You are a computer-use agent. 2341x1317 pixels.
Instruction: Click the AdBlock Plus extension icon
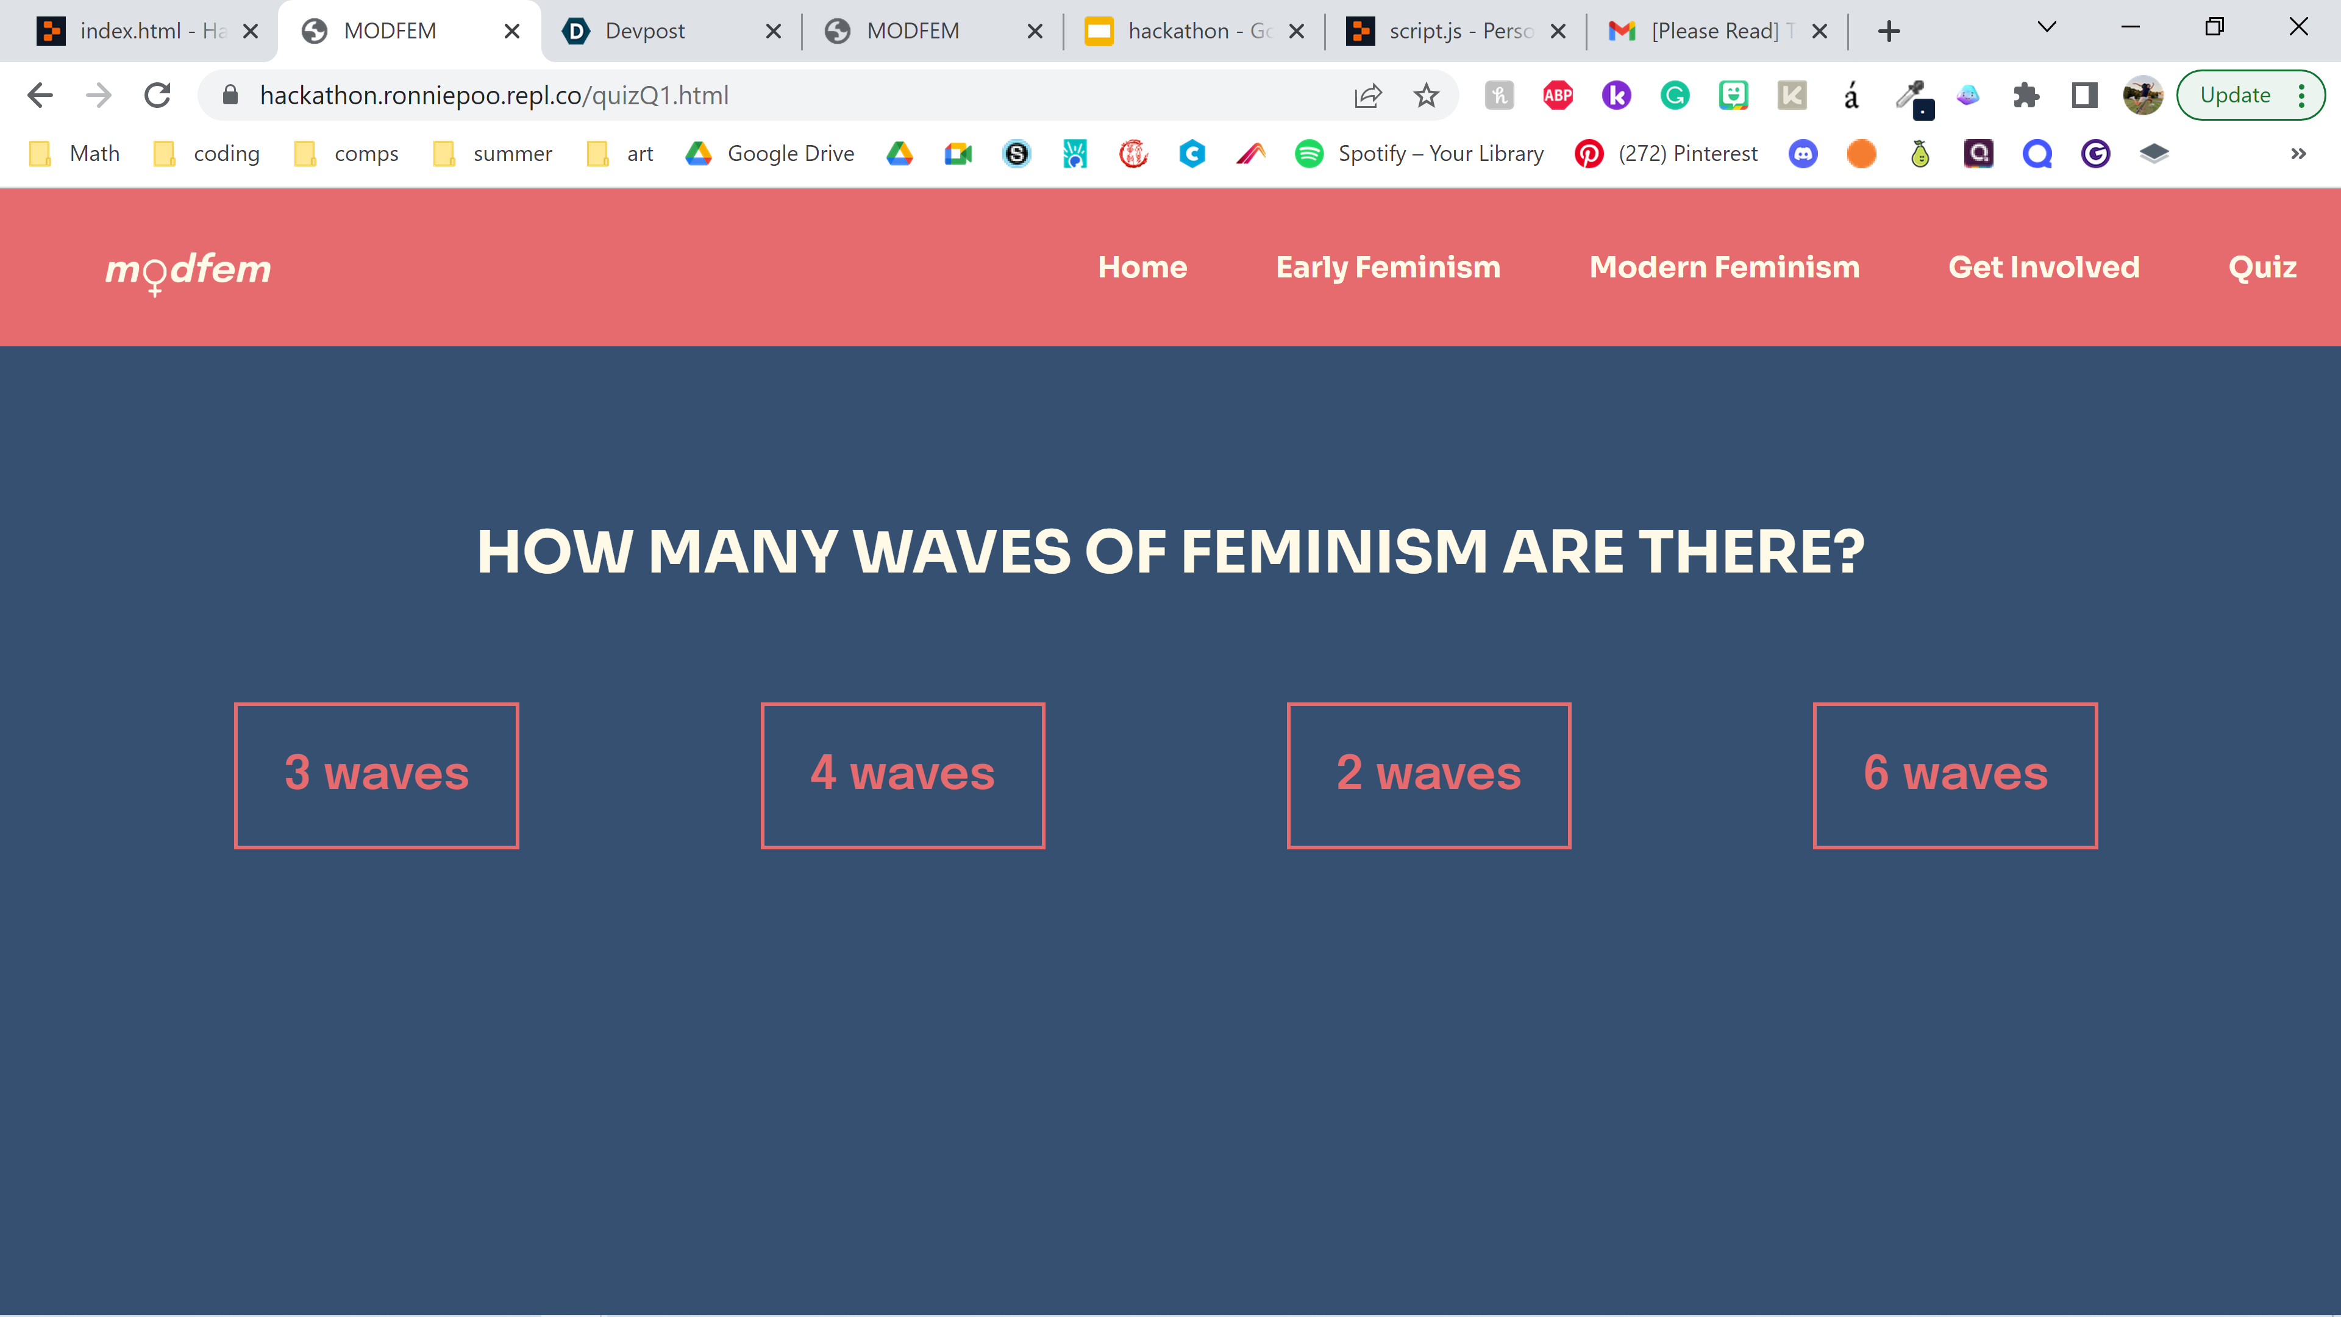coord(1558,96)
